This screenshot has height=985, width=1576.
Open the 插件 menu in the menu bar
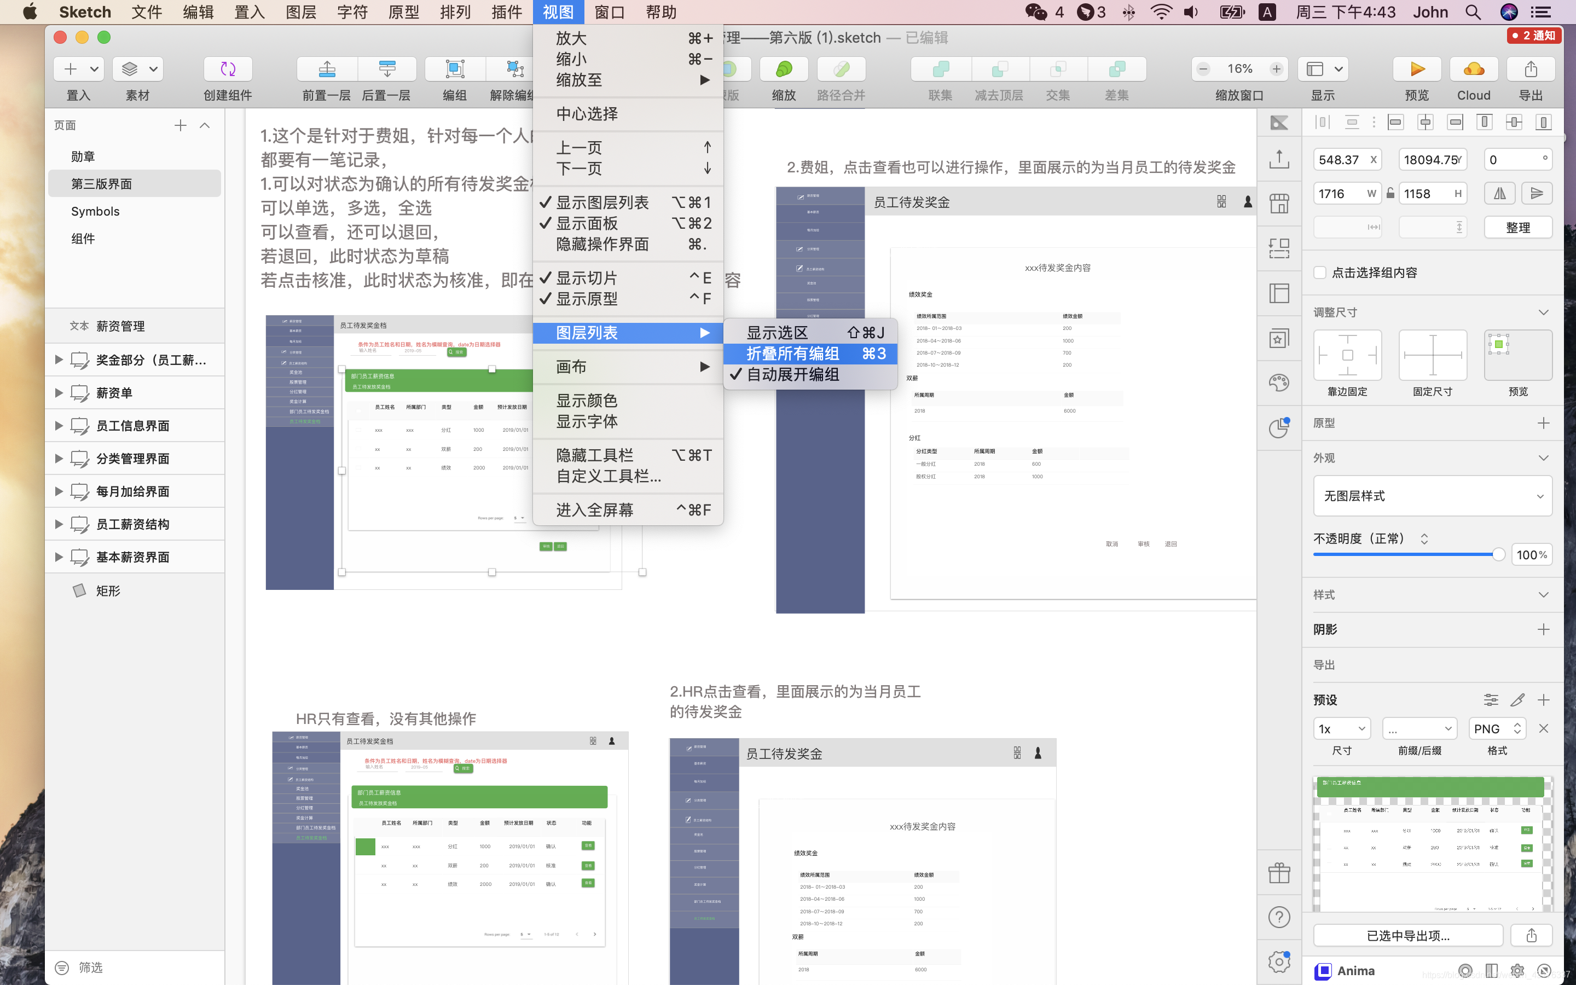coord(506,11)
